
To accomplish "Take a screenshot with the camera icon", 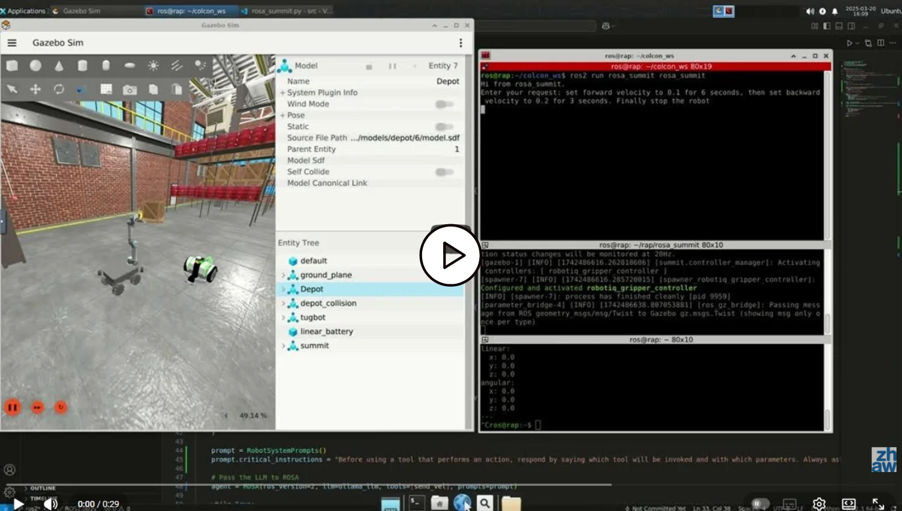I will coord(130,90).
